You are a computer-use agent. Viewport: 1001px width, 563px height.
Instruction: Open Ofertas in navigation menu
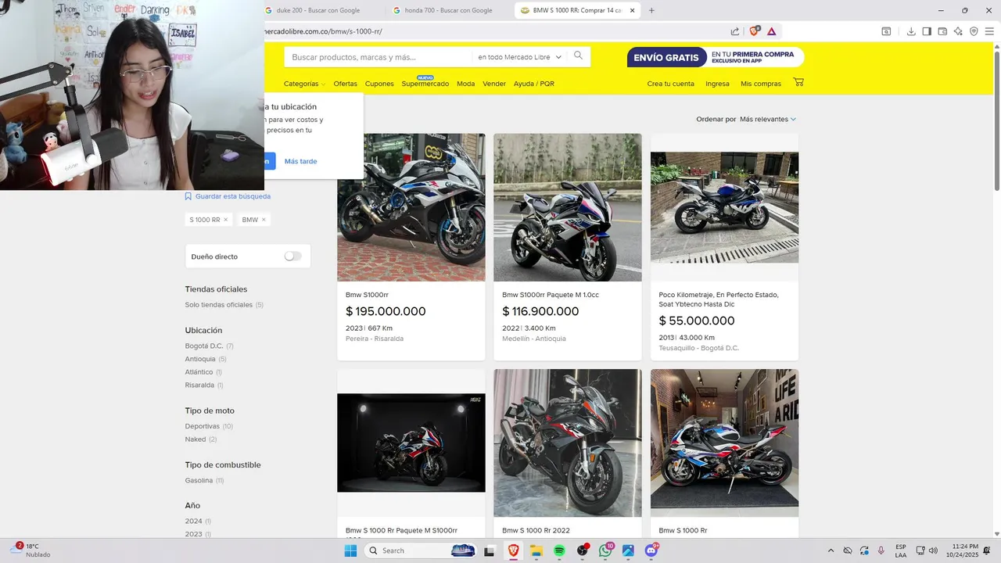click(x=345, y=84)
